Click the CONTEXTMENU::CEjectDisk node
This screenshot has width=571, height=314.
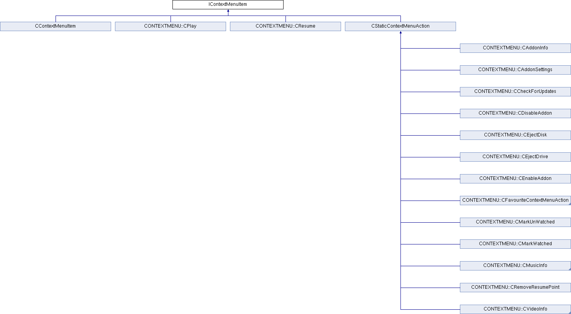[515, 135]
